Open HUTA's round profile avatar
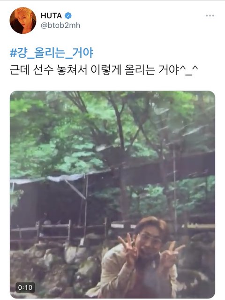This screenshot has height=300, width=225. [x=23, y=21]
